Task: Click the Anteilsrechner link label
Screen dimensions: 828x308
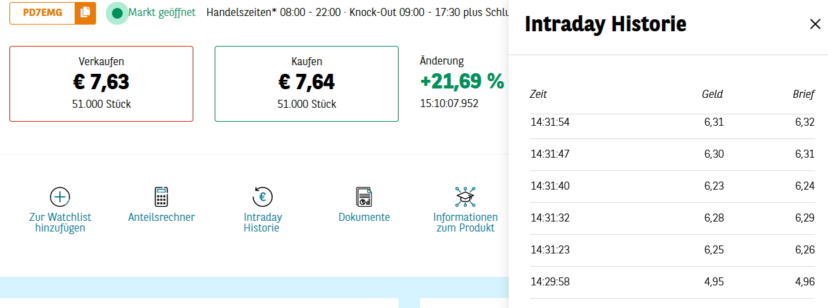Action: pos(161,217)
